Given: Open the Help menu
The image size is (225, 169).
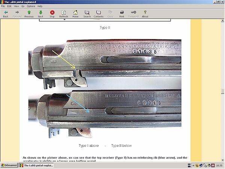Looking at the screenshot, I should pos(40,6).
